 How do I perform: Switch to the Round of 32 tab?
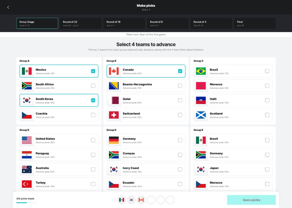(x=81, y=23)
